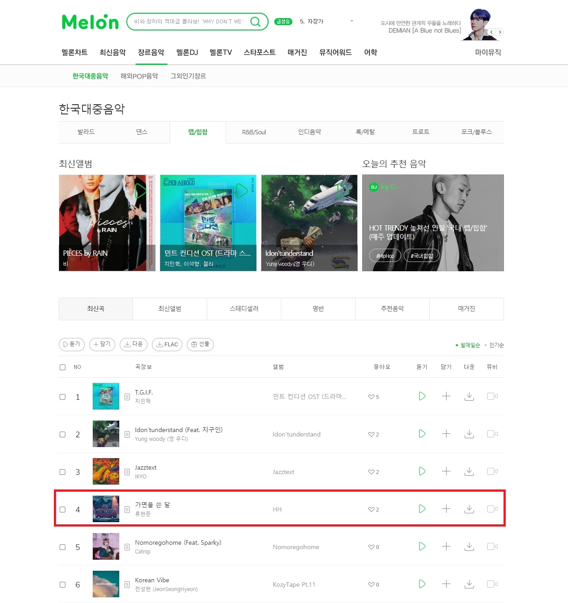Show next banner with right arrow
This screenshot has width=568, height=603.
click(x=500, y=32)
